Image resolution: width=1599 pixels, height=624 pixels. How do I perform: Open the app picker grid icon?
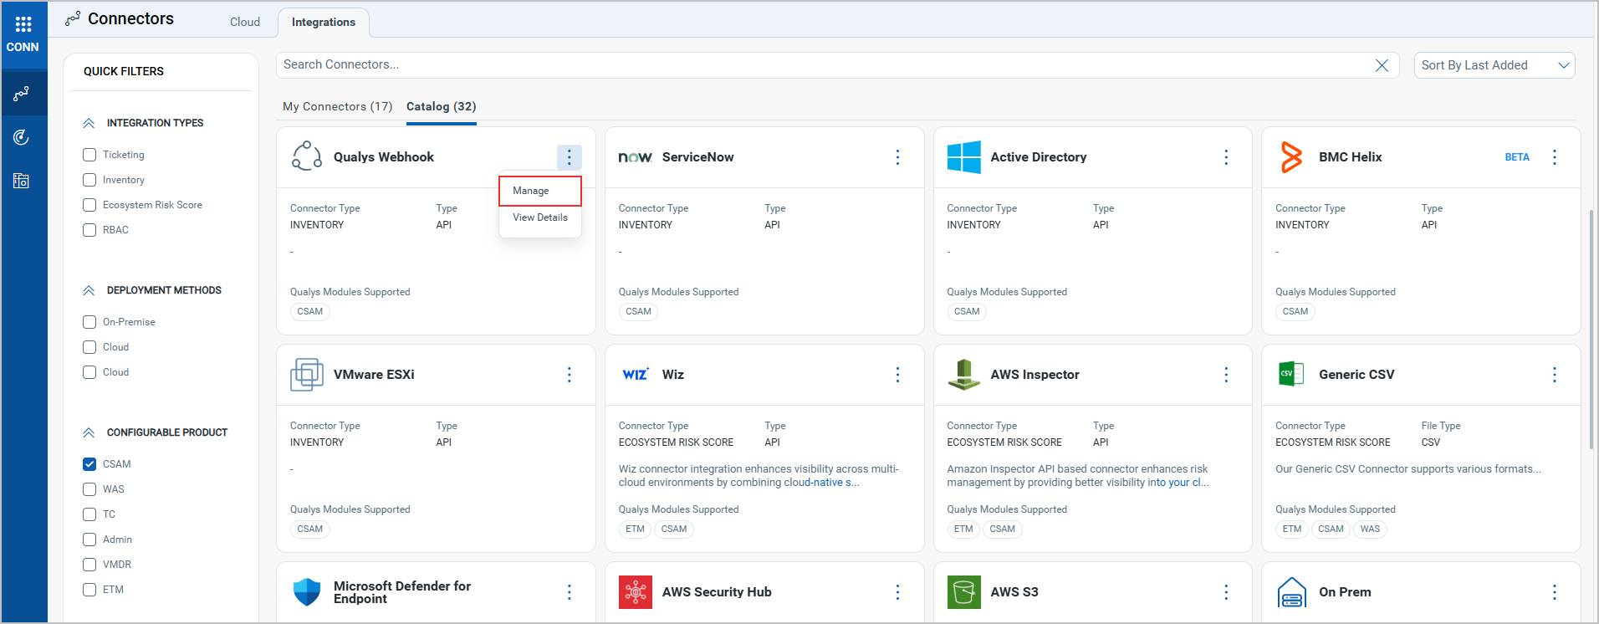tap(23, 24)
